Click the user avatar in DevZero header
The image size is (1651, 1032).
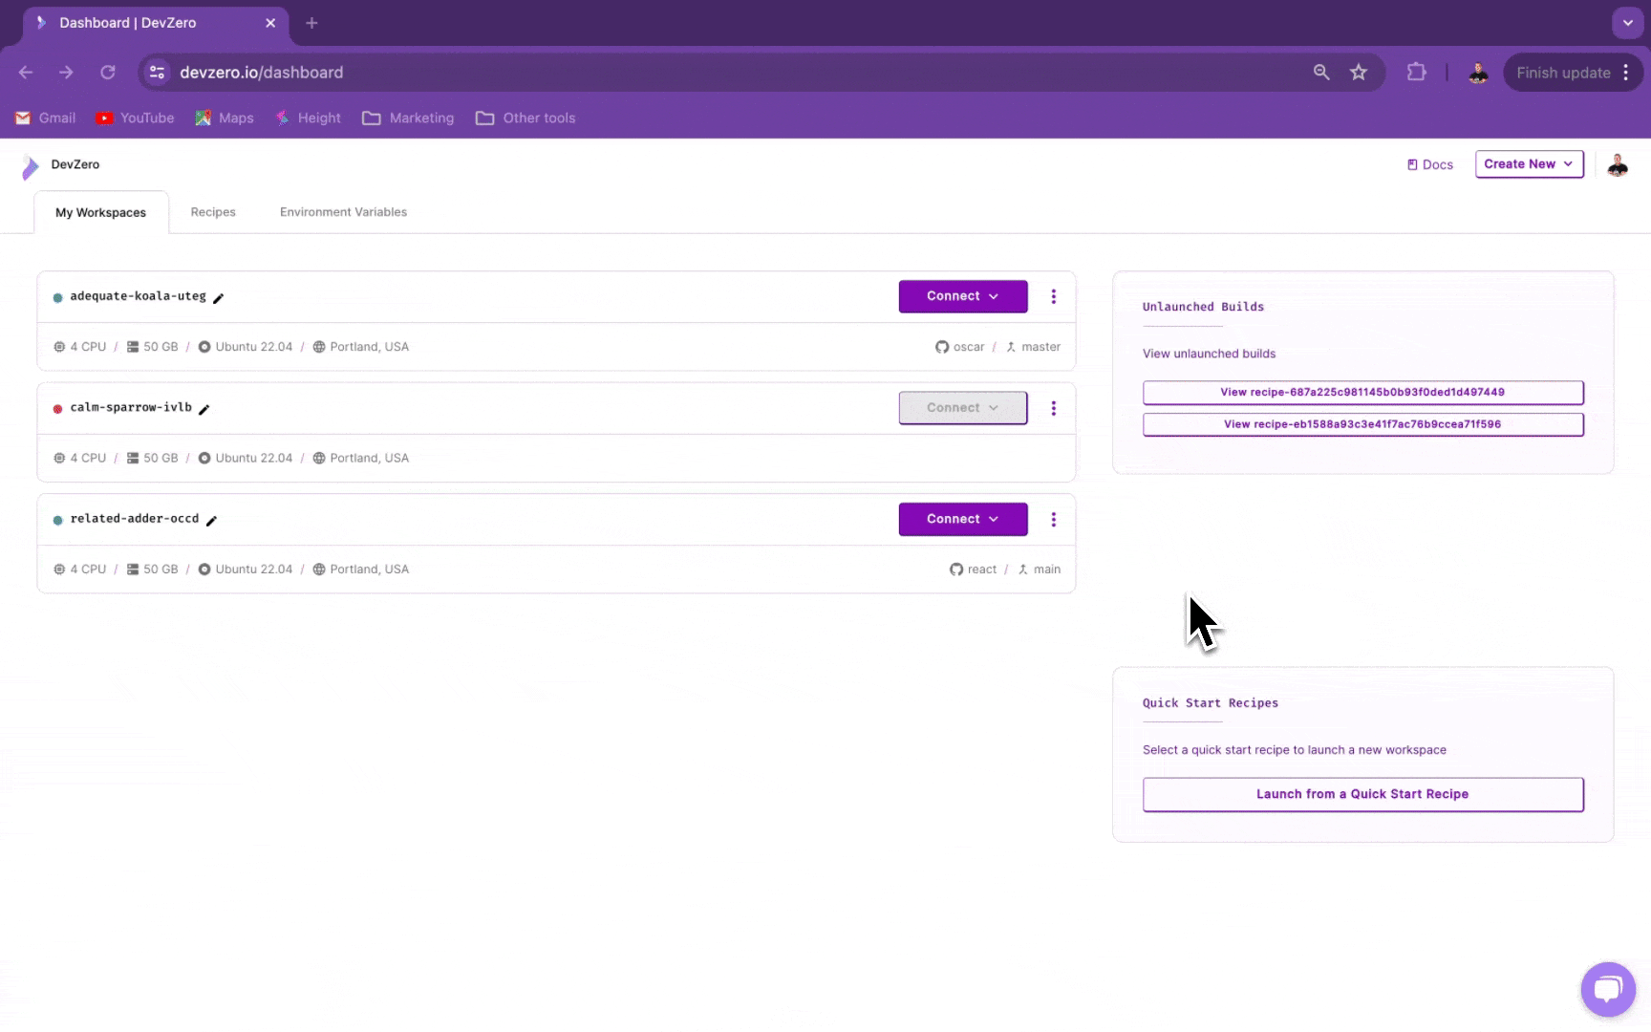[x=1617, y=165]
